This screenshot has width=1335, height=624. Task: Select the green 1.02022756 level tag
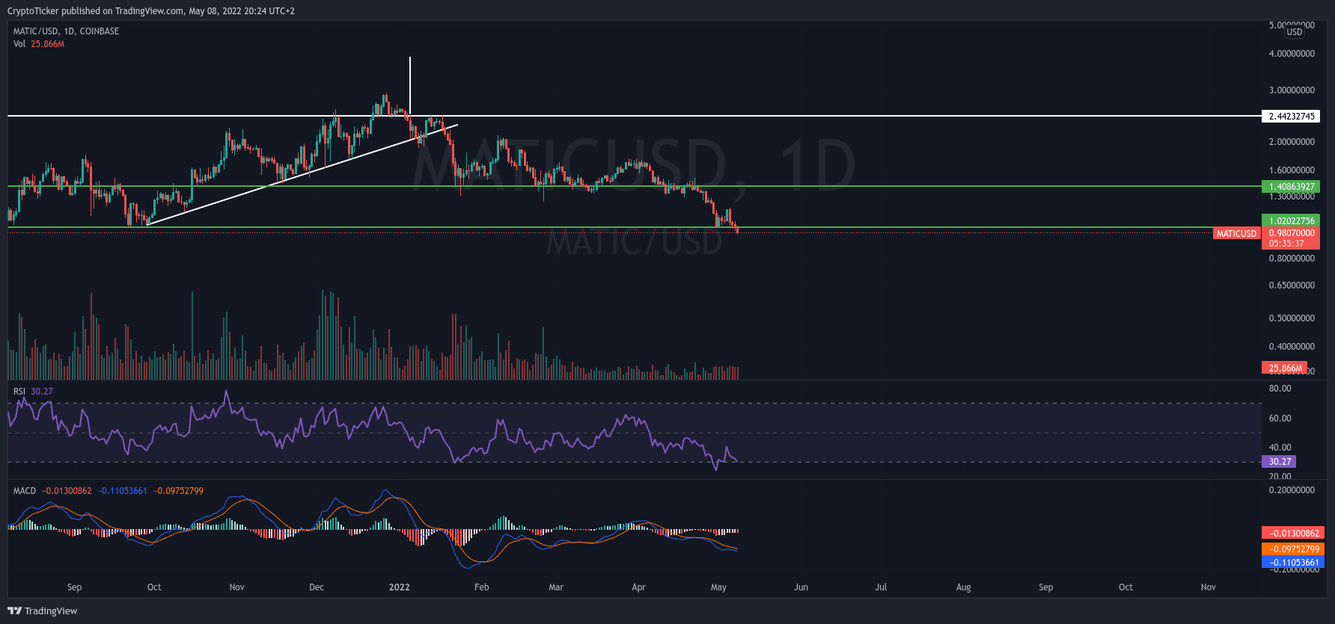click(x=1291, y=221)
